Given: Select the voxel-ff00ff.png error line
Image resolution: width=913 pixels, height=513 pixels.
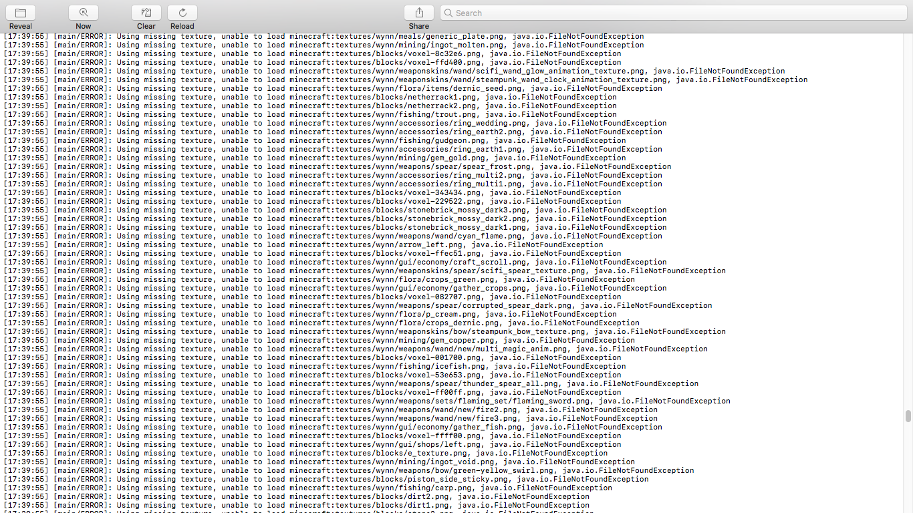Looking at the screenshot, I should 312,393.
